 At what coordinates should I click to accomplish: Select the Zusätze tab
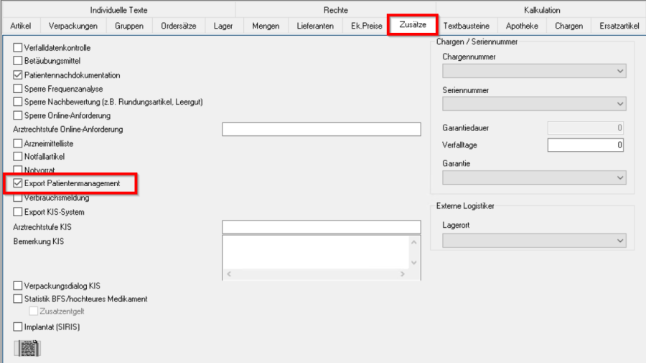(x=413, y=24)
